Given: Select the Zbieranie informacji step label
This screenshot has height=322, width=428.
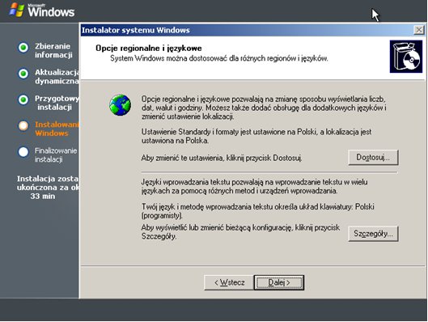Looking at the screenshot, I should point(53,50).
